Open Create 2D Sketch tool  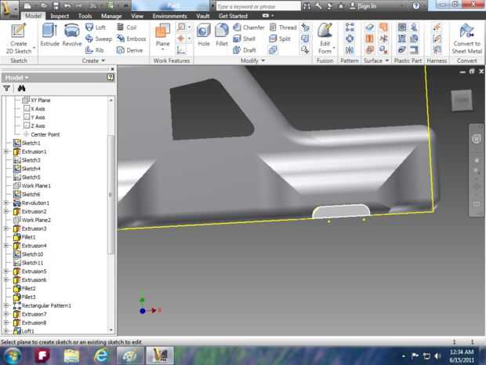click(19, 38)
